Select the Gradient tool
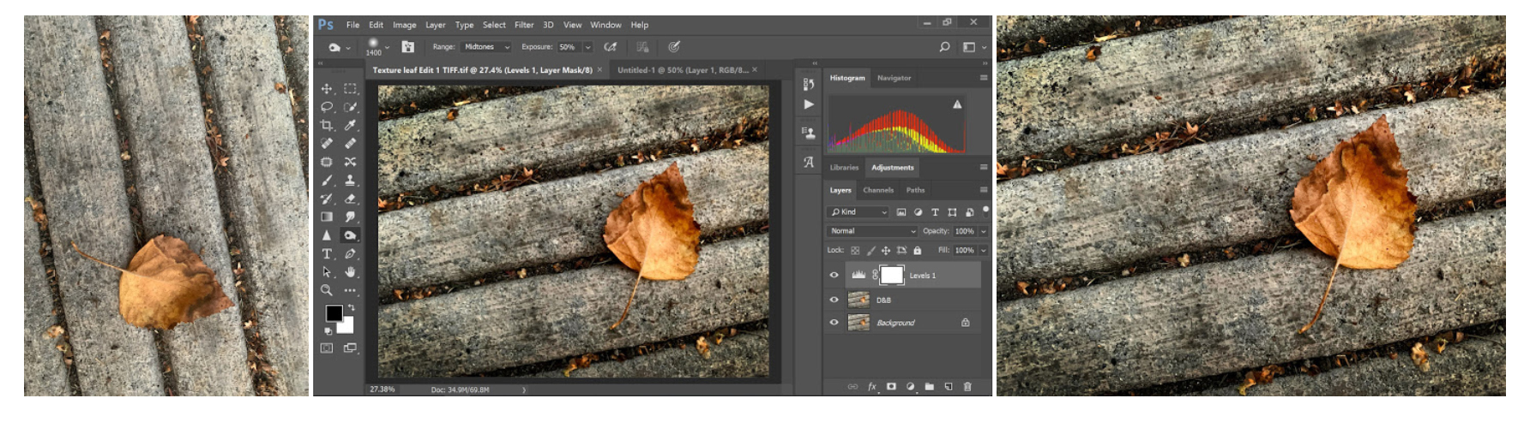1530x428 pixels. click(x=327, y=217)
